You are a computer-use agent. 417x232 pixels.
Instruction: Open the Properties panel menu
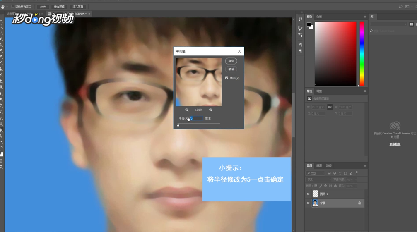[365, 91]
